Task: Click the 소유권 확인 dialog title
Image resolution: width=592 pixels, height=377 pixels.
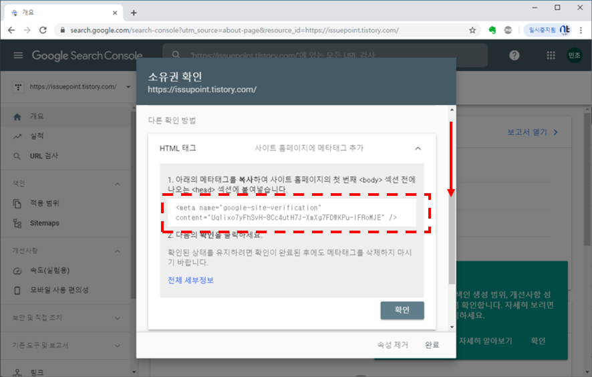Action: click(x=175, y=77)
